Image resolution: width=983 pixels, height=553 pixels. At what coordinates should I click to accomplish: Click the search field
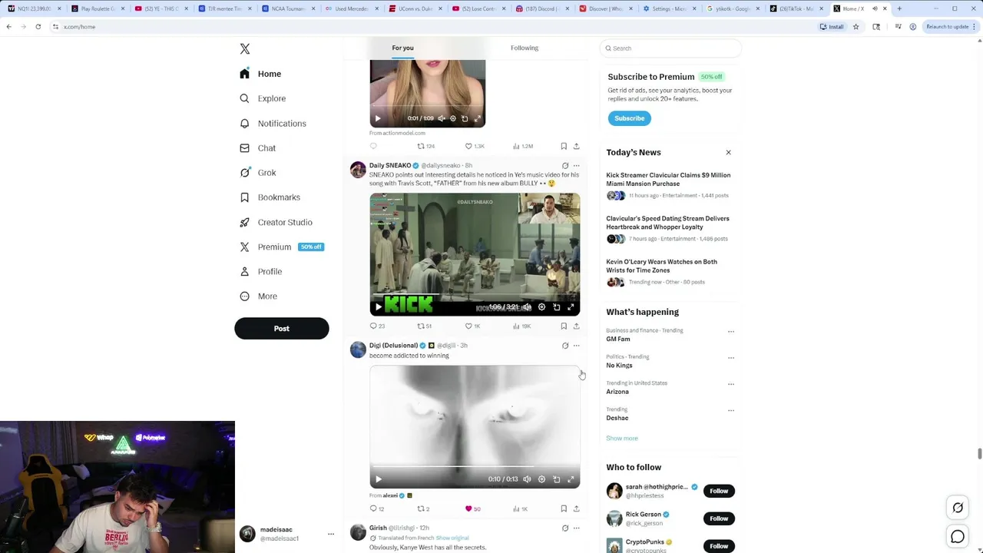click(x=670, y=48)
